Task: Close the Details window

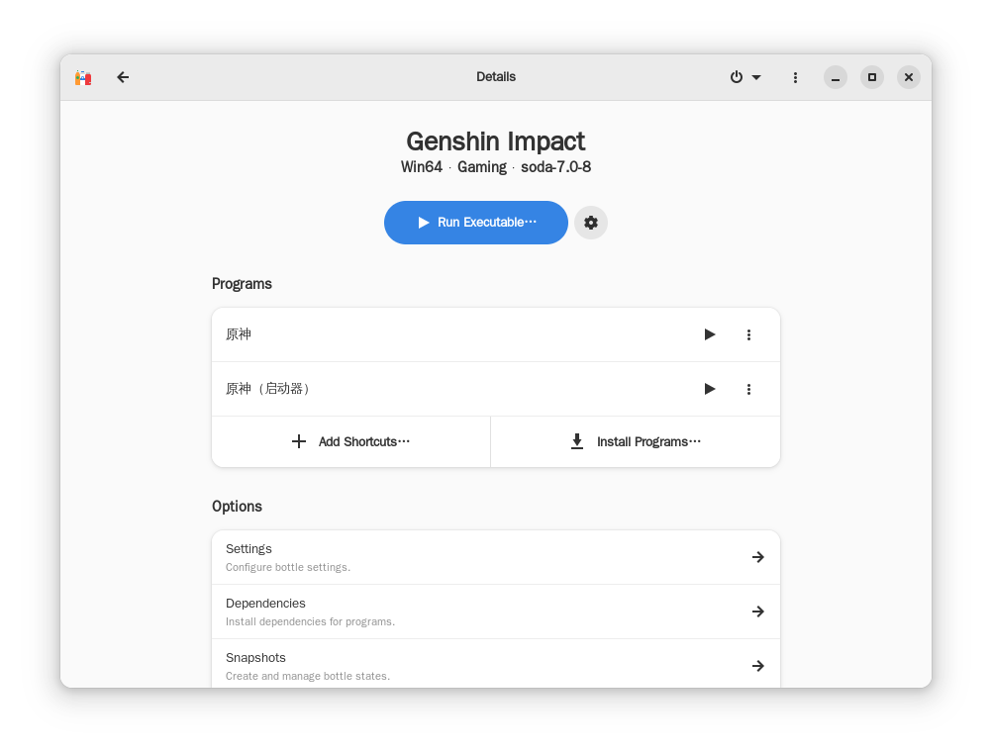Action: point(909,77)
